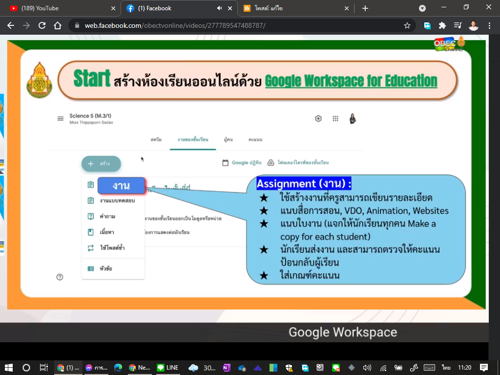Switch to the Chrome Ne... taskbar window
The width and height of the screenshot is (500, 375).
point(140,368)
